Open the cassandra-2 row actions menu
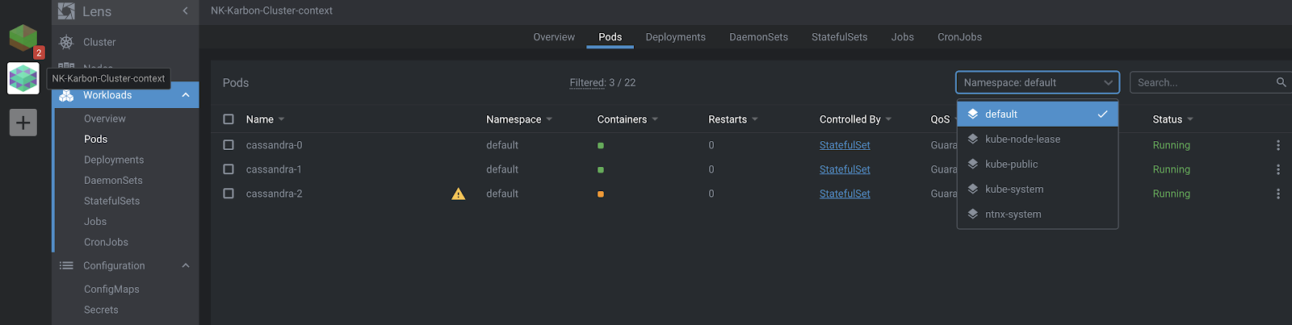This screenshot has width=1292, height=325. 1277,194
